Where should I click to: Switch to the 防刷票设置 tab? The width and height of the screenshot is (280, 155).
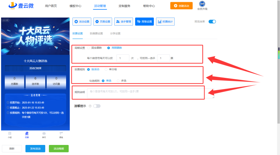[x=96, y=34]
